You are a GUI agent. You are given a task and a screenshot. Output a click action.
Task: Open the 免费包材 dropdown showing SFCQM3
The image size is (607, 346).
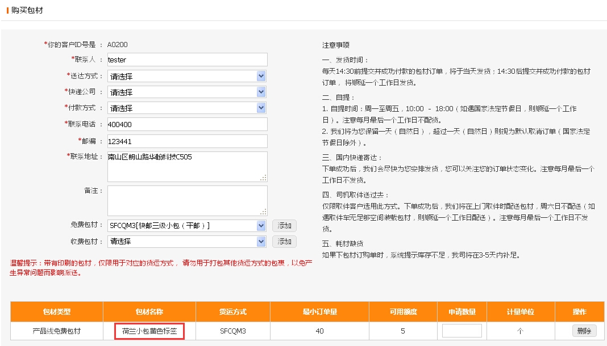point(187,226)
